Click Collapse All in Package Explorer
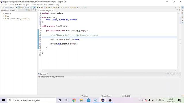The height and width of the screenshot is (103, 184). [27, 10]
